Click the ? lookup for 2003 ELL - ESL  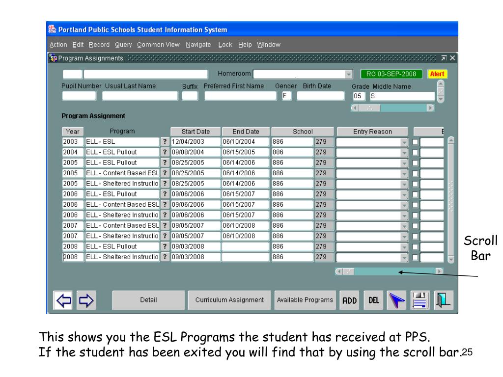pyautogui.click(x=165, y=142)
